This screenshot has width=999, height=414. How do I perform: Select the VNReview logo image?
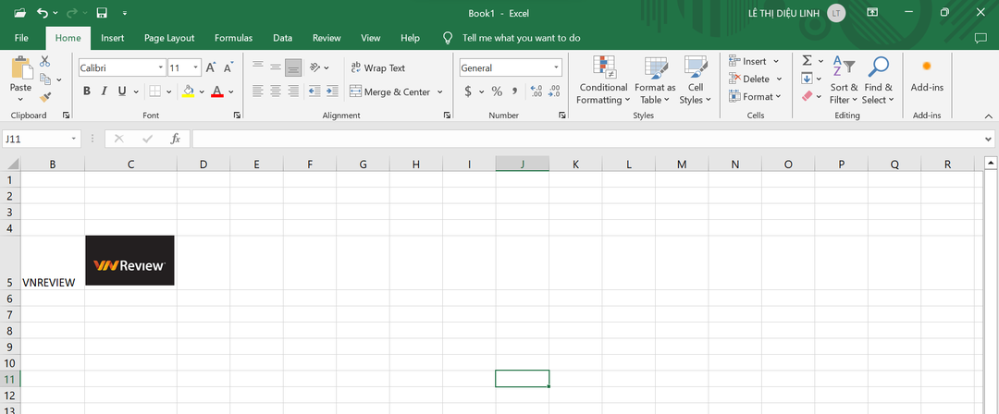129,261
